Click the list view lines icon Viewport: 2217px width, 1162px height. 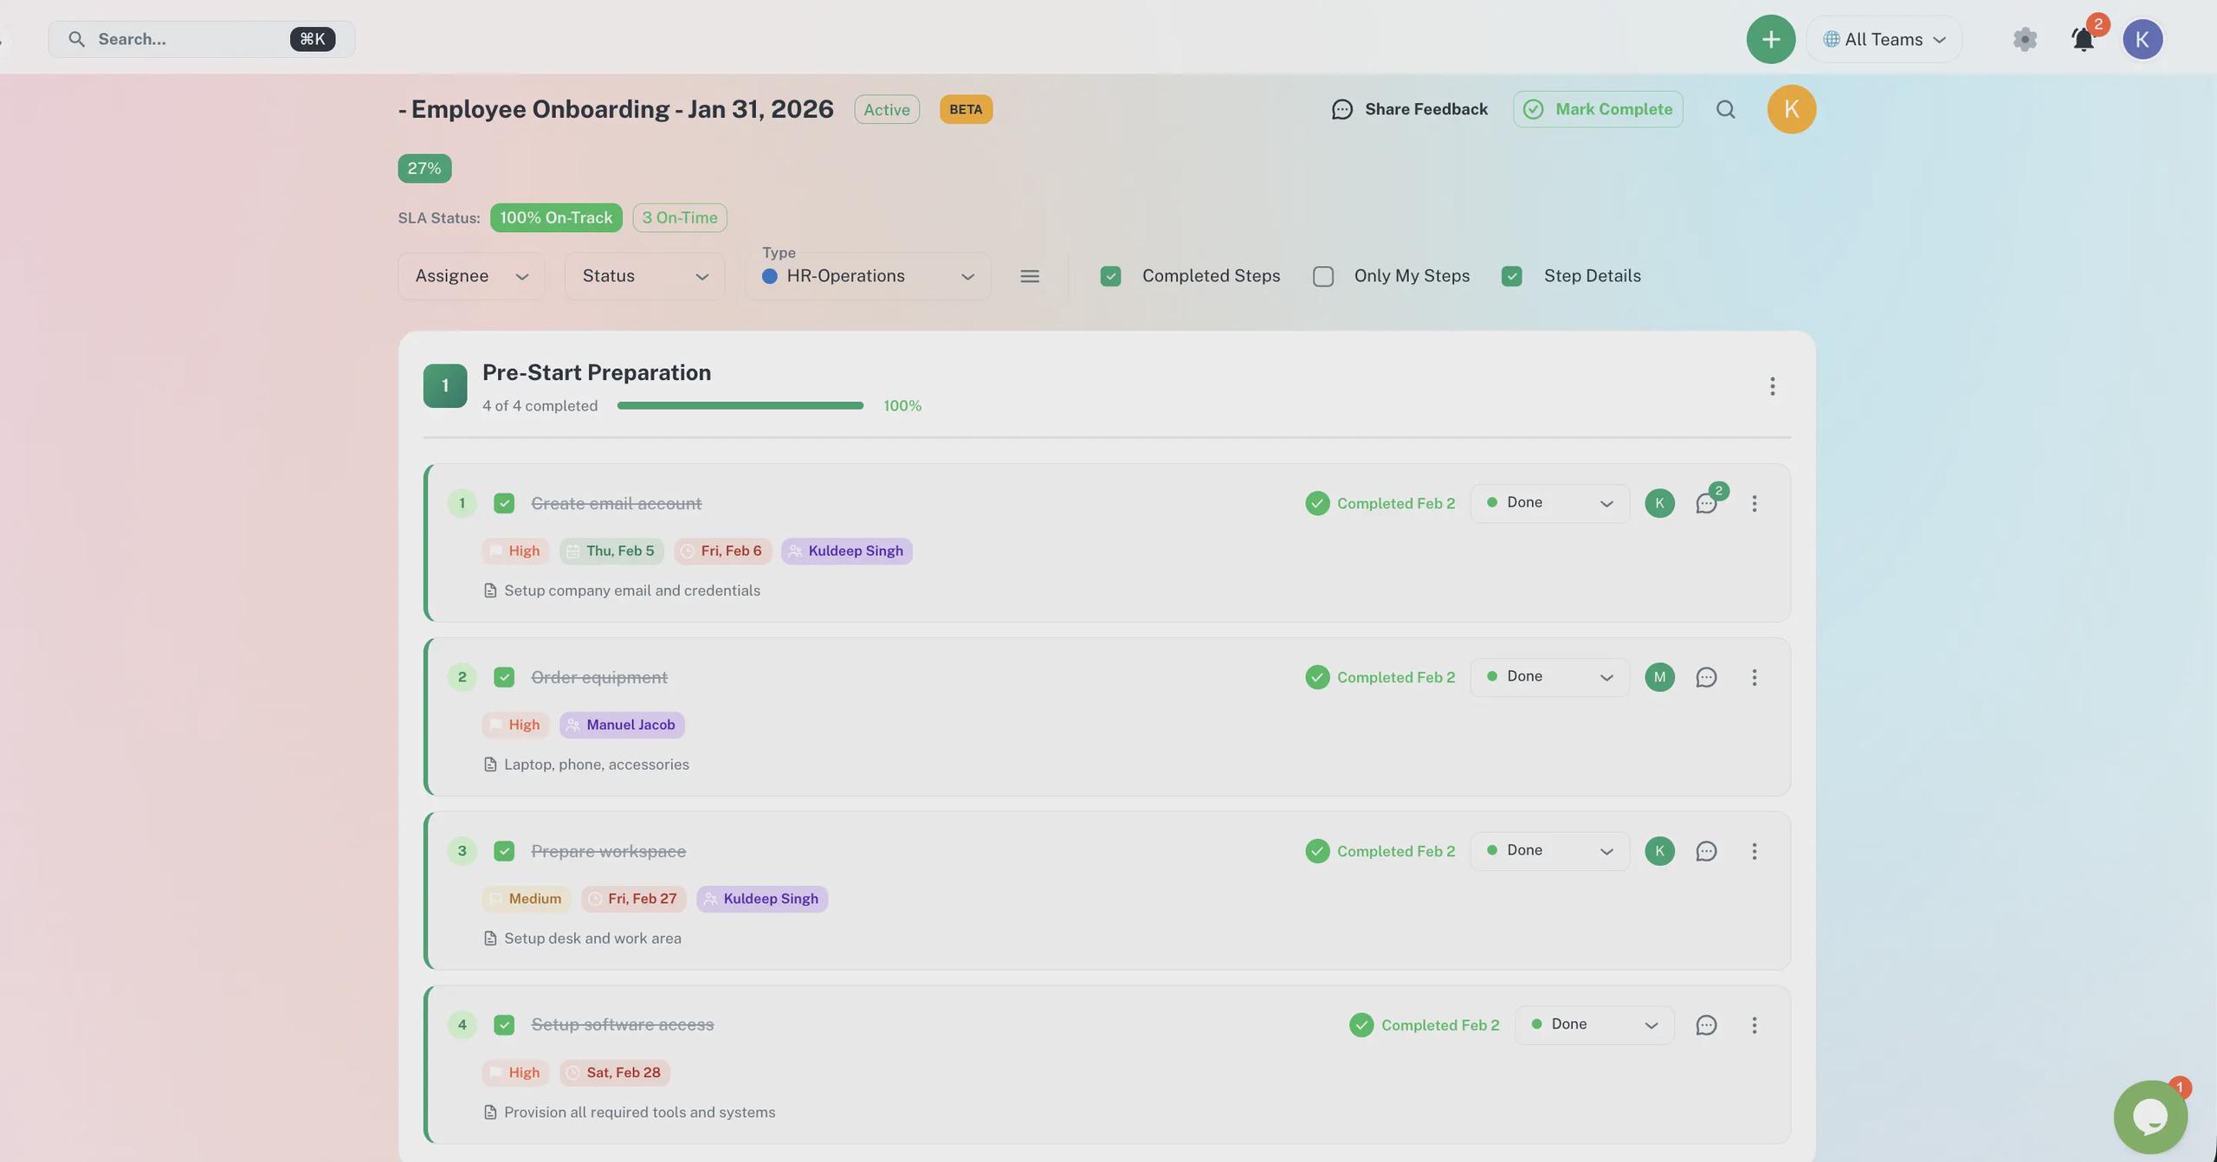(1029, 276)
